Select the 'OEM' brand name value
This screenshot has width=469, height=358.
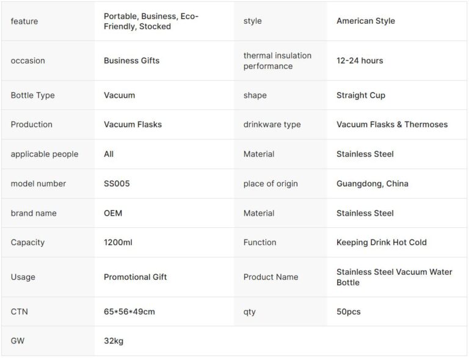point(113,213)
